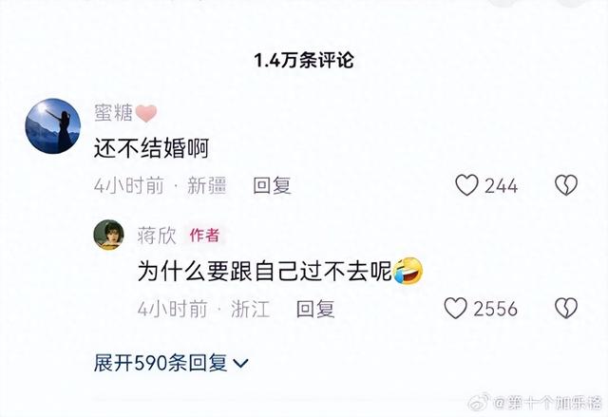Click the chevron next to 展开590条回复
Screen dimensions: 608x417
pyautogui.click(x=240, y=364)
